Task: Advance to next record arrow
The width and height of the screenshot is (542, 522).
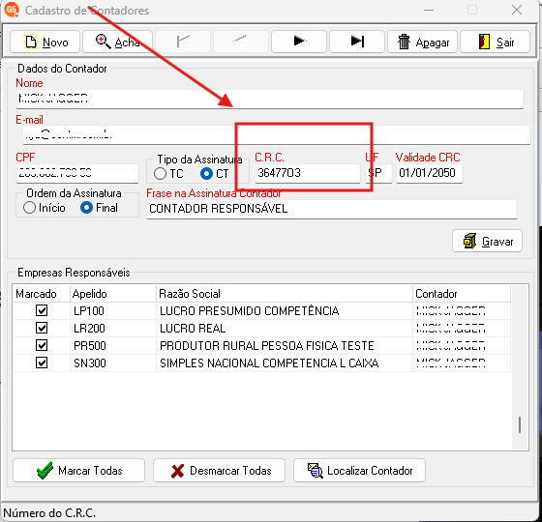Action: tap(299, 42)
